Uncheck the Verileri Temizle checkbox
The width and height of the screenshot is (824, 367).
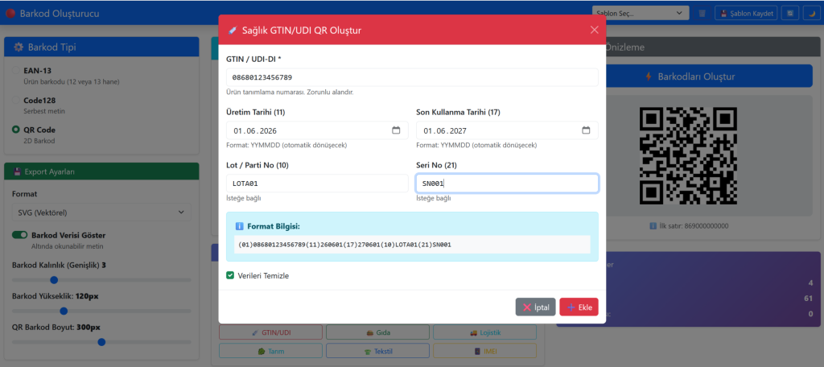tap(230, 275)
